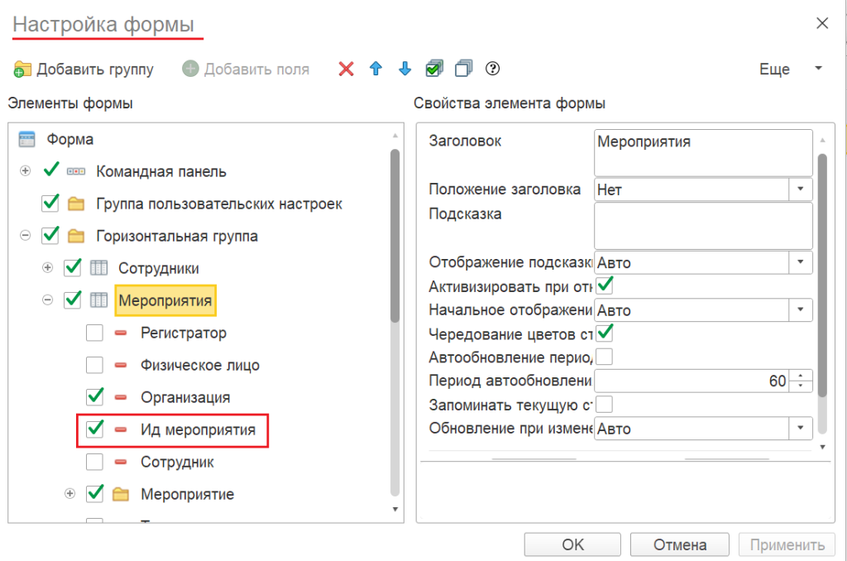Enable the Регистратор field checkbox

click(94, 333)
